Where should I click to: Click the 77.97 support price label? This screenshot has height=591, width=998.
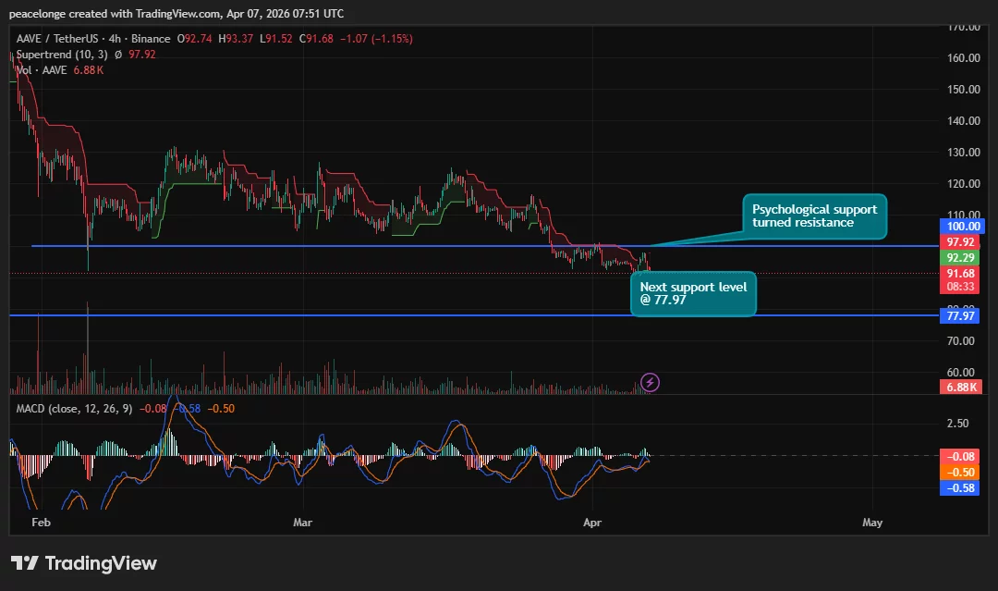pos(962,315)
